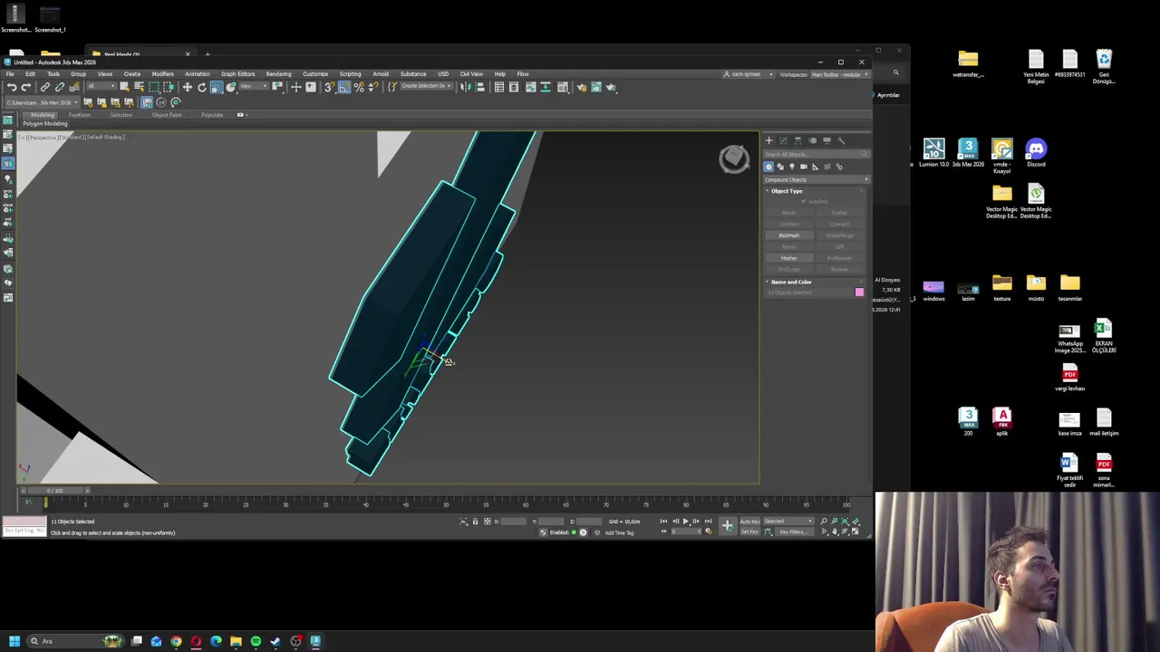Image resolution: width=1160 pixels, height=652 pixels.
Task: Click the Set Key button
Action: point(749,532)
